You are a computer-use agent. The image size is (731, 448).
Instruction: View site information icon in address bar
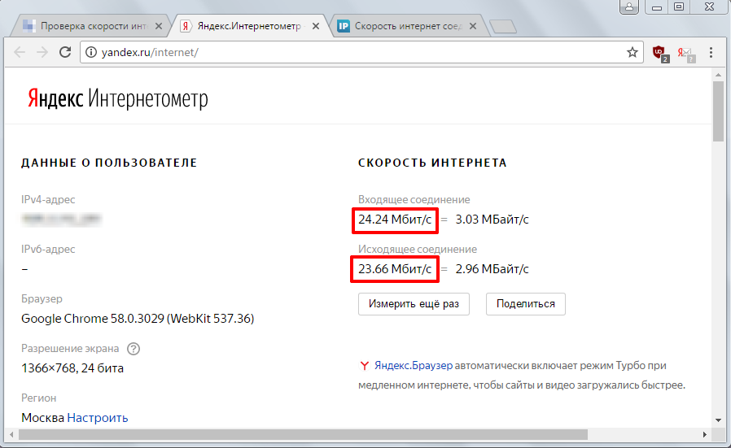click(91, 52)
